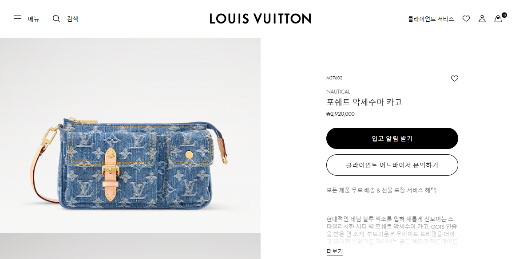The image size is (519, 259).
Task: Click the cart count badge
Action: (504, 15)
